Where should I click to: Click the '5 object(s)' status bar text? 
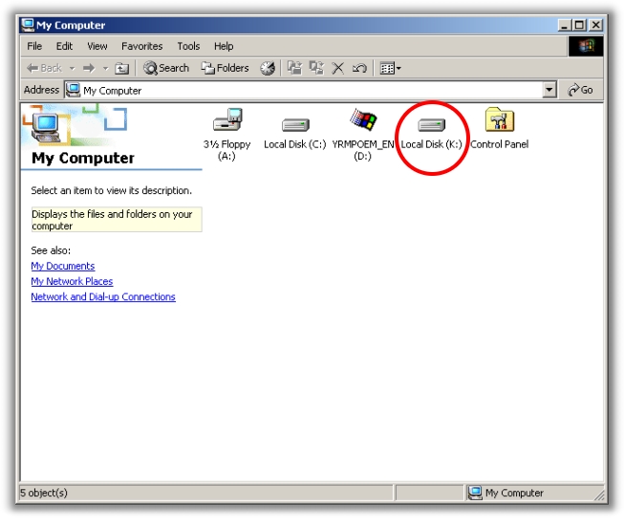point(44,493)
